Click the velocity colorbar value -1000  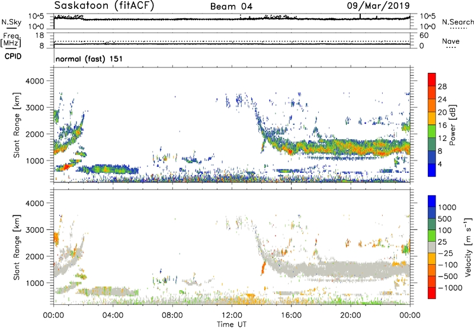coord(450,288)
